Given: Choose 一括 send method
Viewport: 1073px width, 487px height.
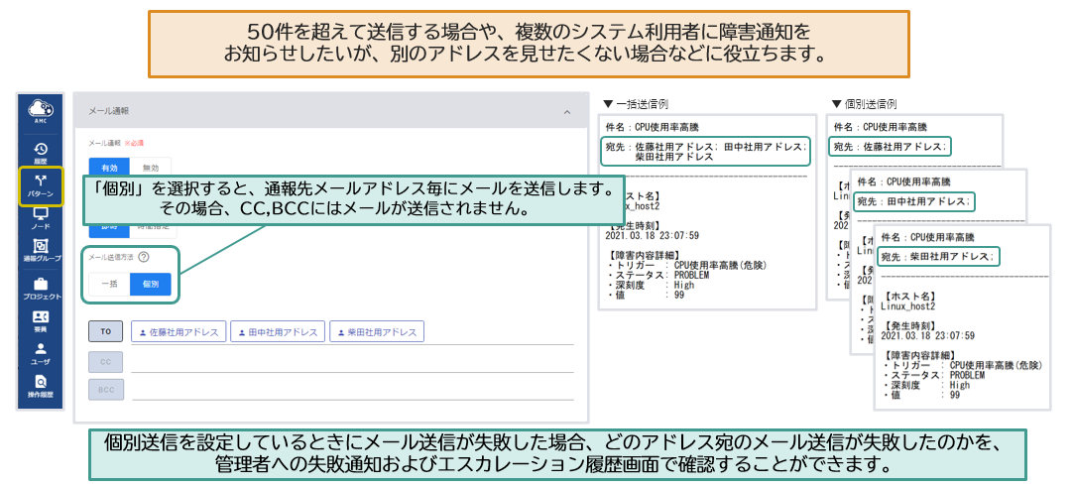Looking at the screenshot, I should click(109, 285).
